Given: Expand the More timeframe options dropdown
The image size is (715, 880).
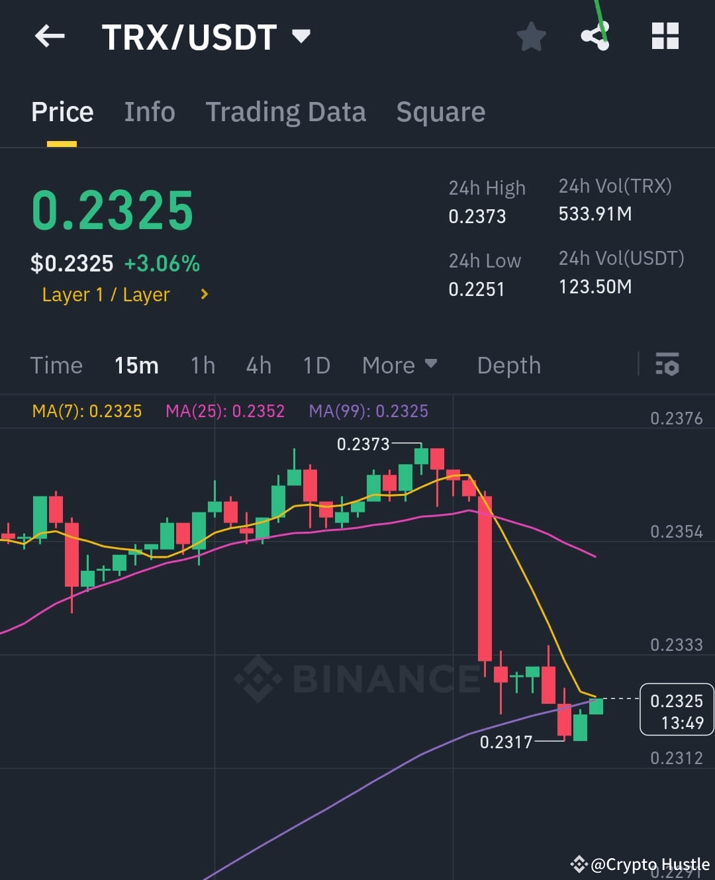Looking at the screenshot, I should (400, 365).
